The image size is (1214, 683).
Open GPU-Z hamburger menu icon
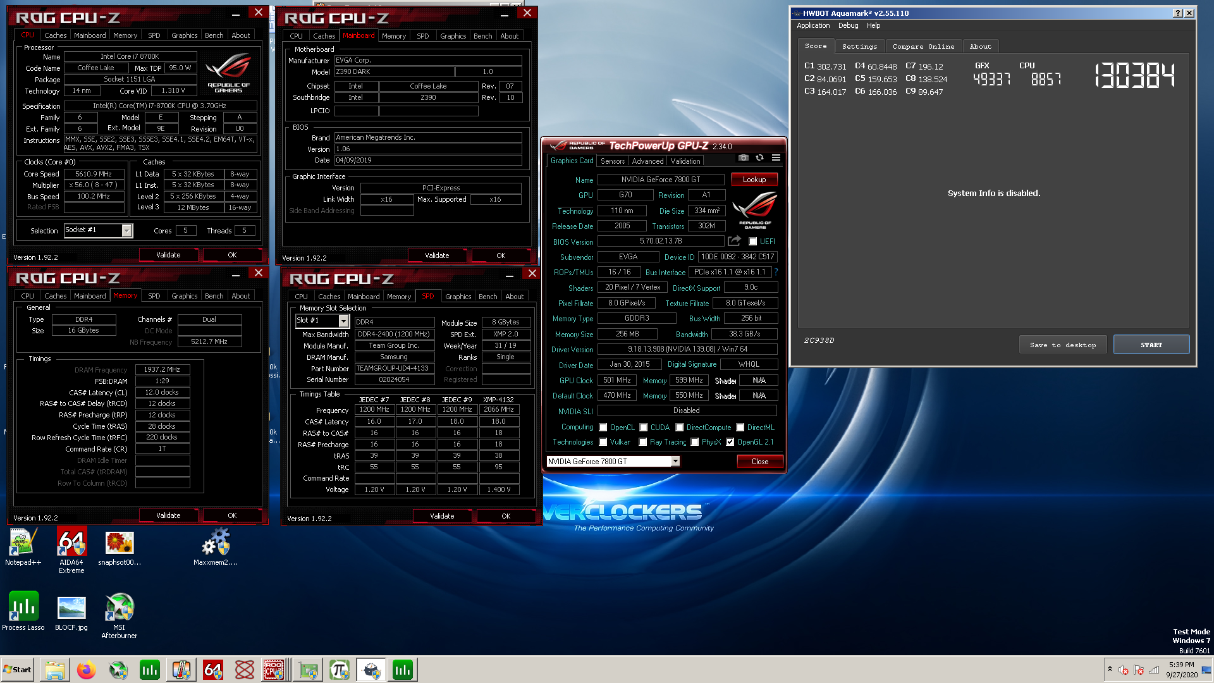(x=776, y=158)
